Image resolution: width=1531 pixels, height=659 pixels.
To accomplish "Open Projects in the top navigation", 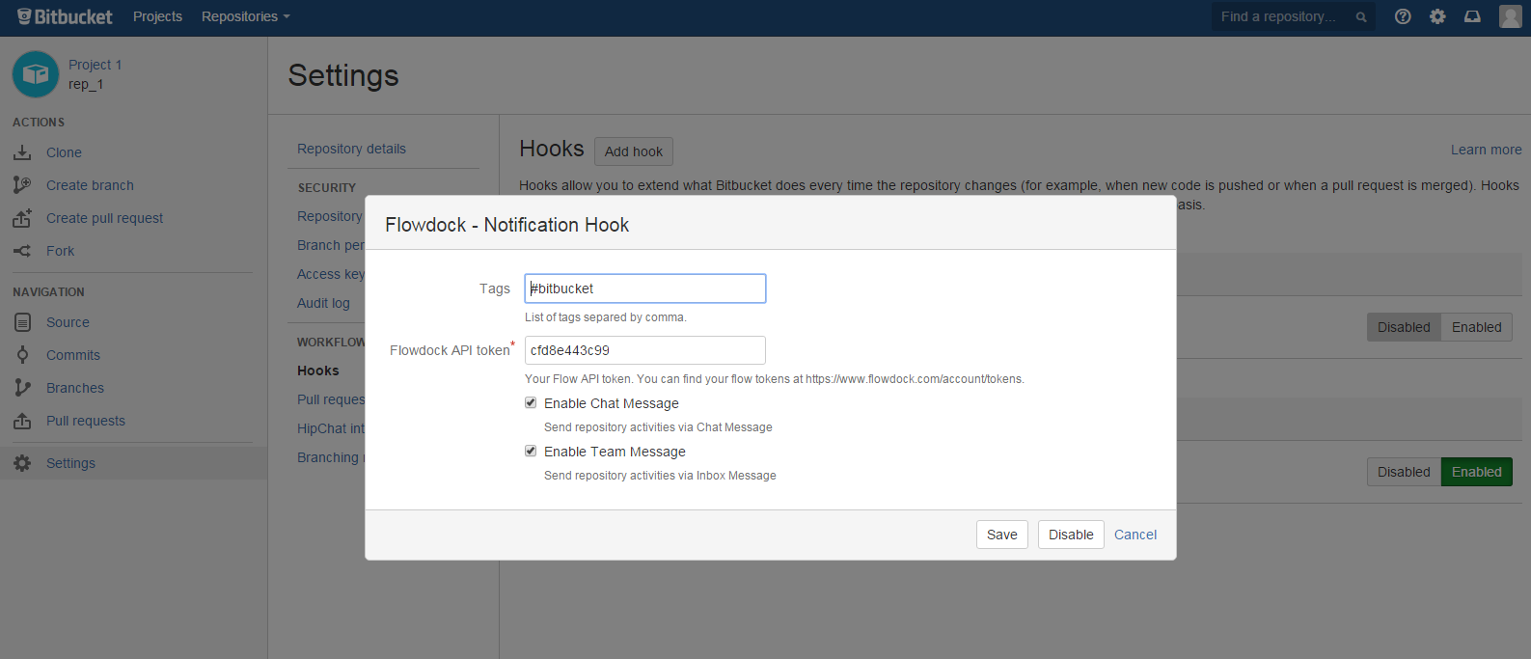I will [x=157, y=16].
